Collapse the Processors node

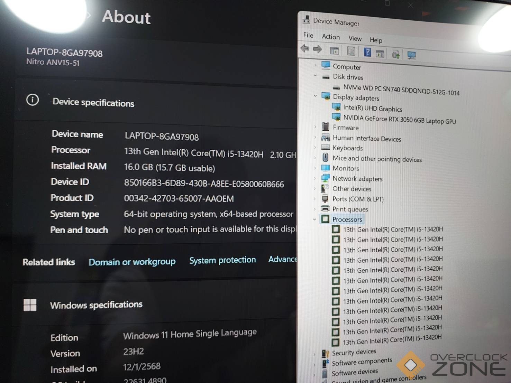click(314, 219)
